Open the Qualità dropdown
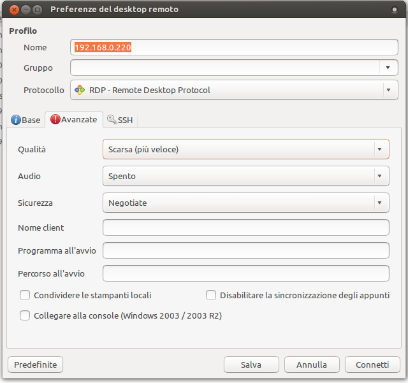This screenshot has height=383, width=408. coord(245,149)
